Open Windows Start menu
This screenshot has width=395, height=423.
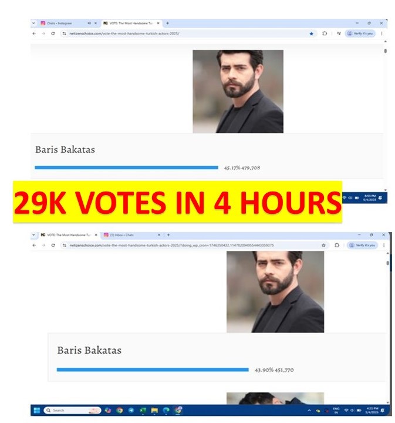[37, 410]
